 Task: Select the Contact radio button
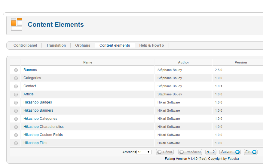[x=16, y=86]
